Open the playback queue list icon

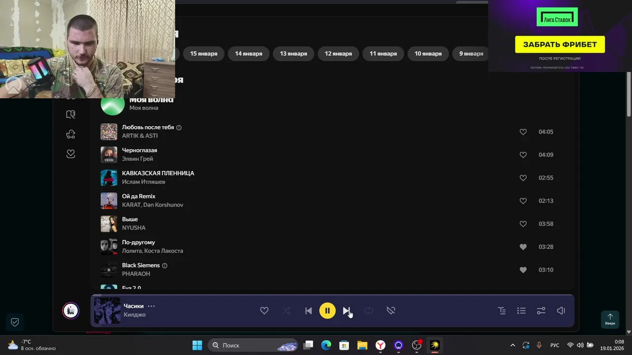pyautogui.click(x=521, y=311)
